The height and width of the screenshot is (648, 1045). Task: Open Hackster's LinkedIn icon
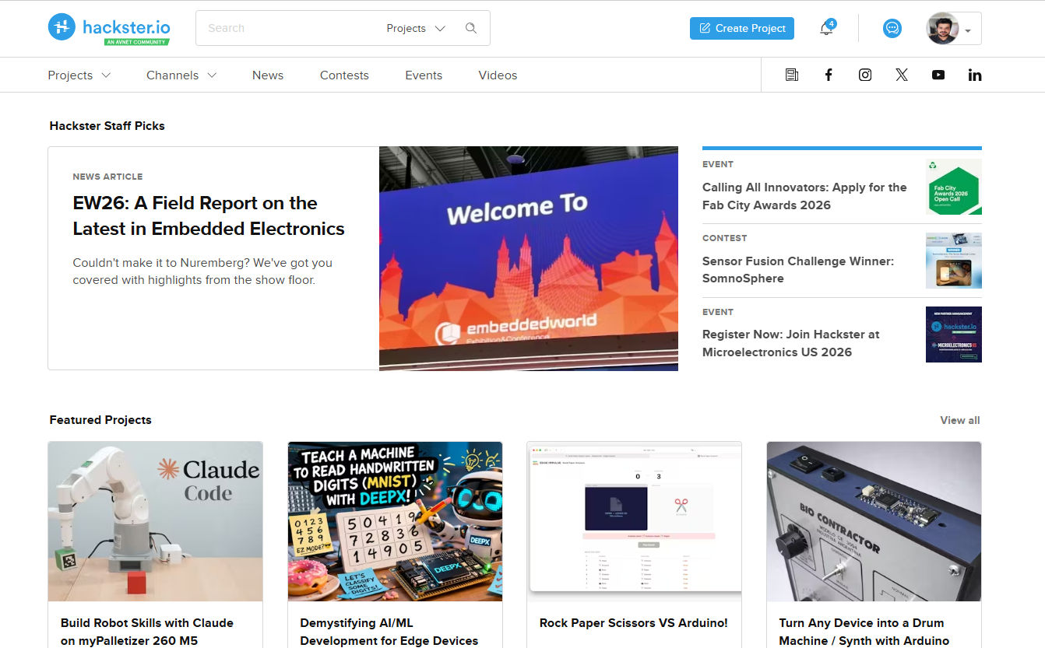pyautogui.click(x=975, y=75)
